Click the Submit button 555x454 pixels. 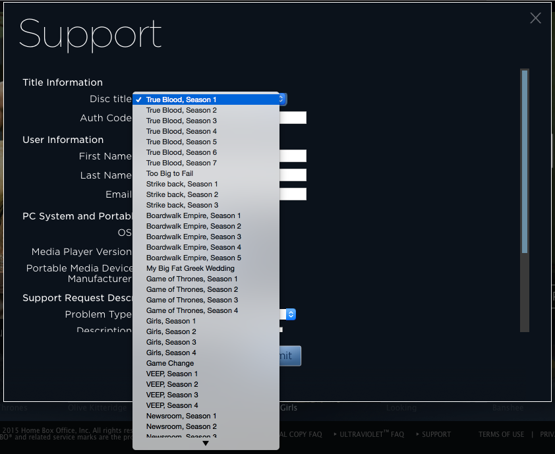pos(290,356)
